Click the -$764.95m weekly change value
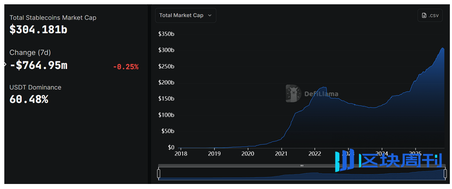Screen dimensions: 452x189 click(39, 65)
